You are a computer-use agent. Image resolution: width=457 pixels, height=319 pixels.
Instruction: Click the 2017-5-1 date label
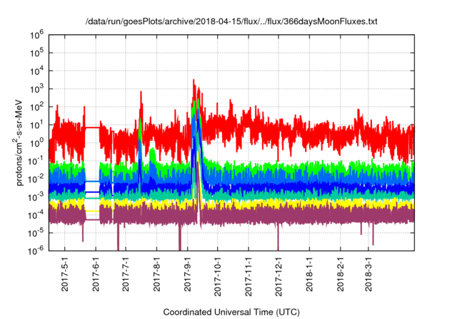coord(65,274)
